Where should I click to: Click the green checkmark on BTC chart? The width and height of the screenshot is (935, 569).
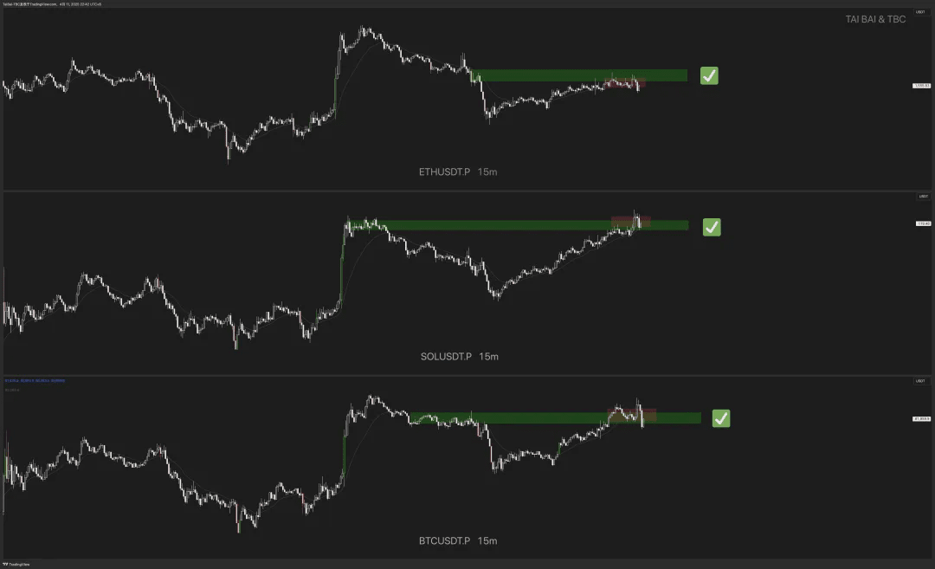coord(720,418)
